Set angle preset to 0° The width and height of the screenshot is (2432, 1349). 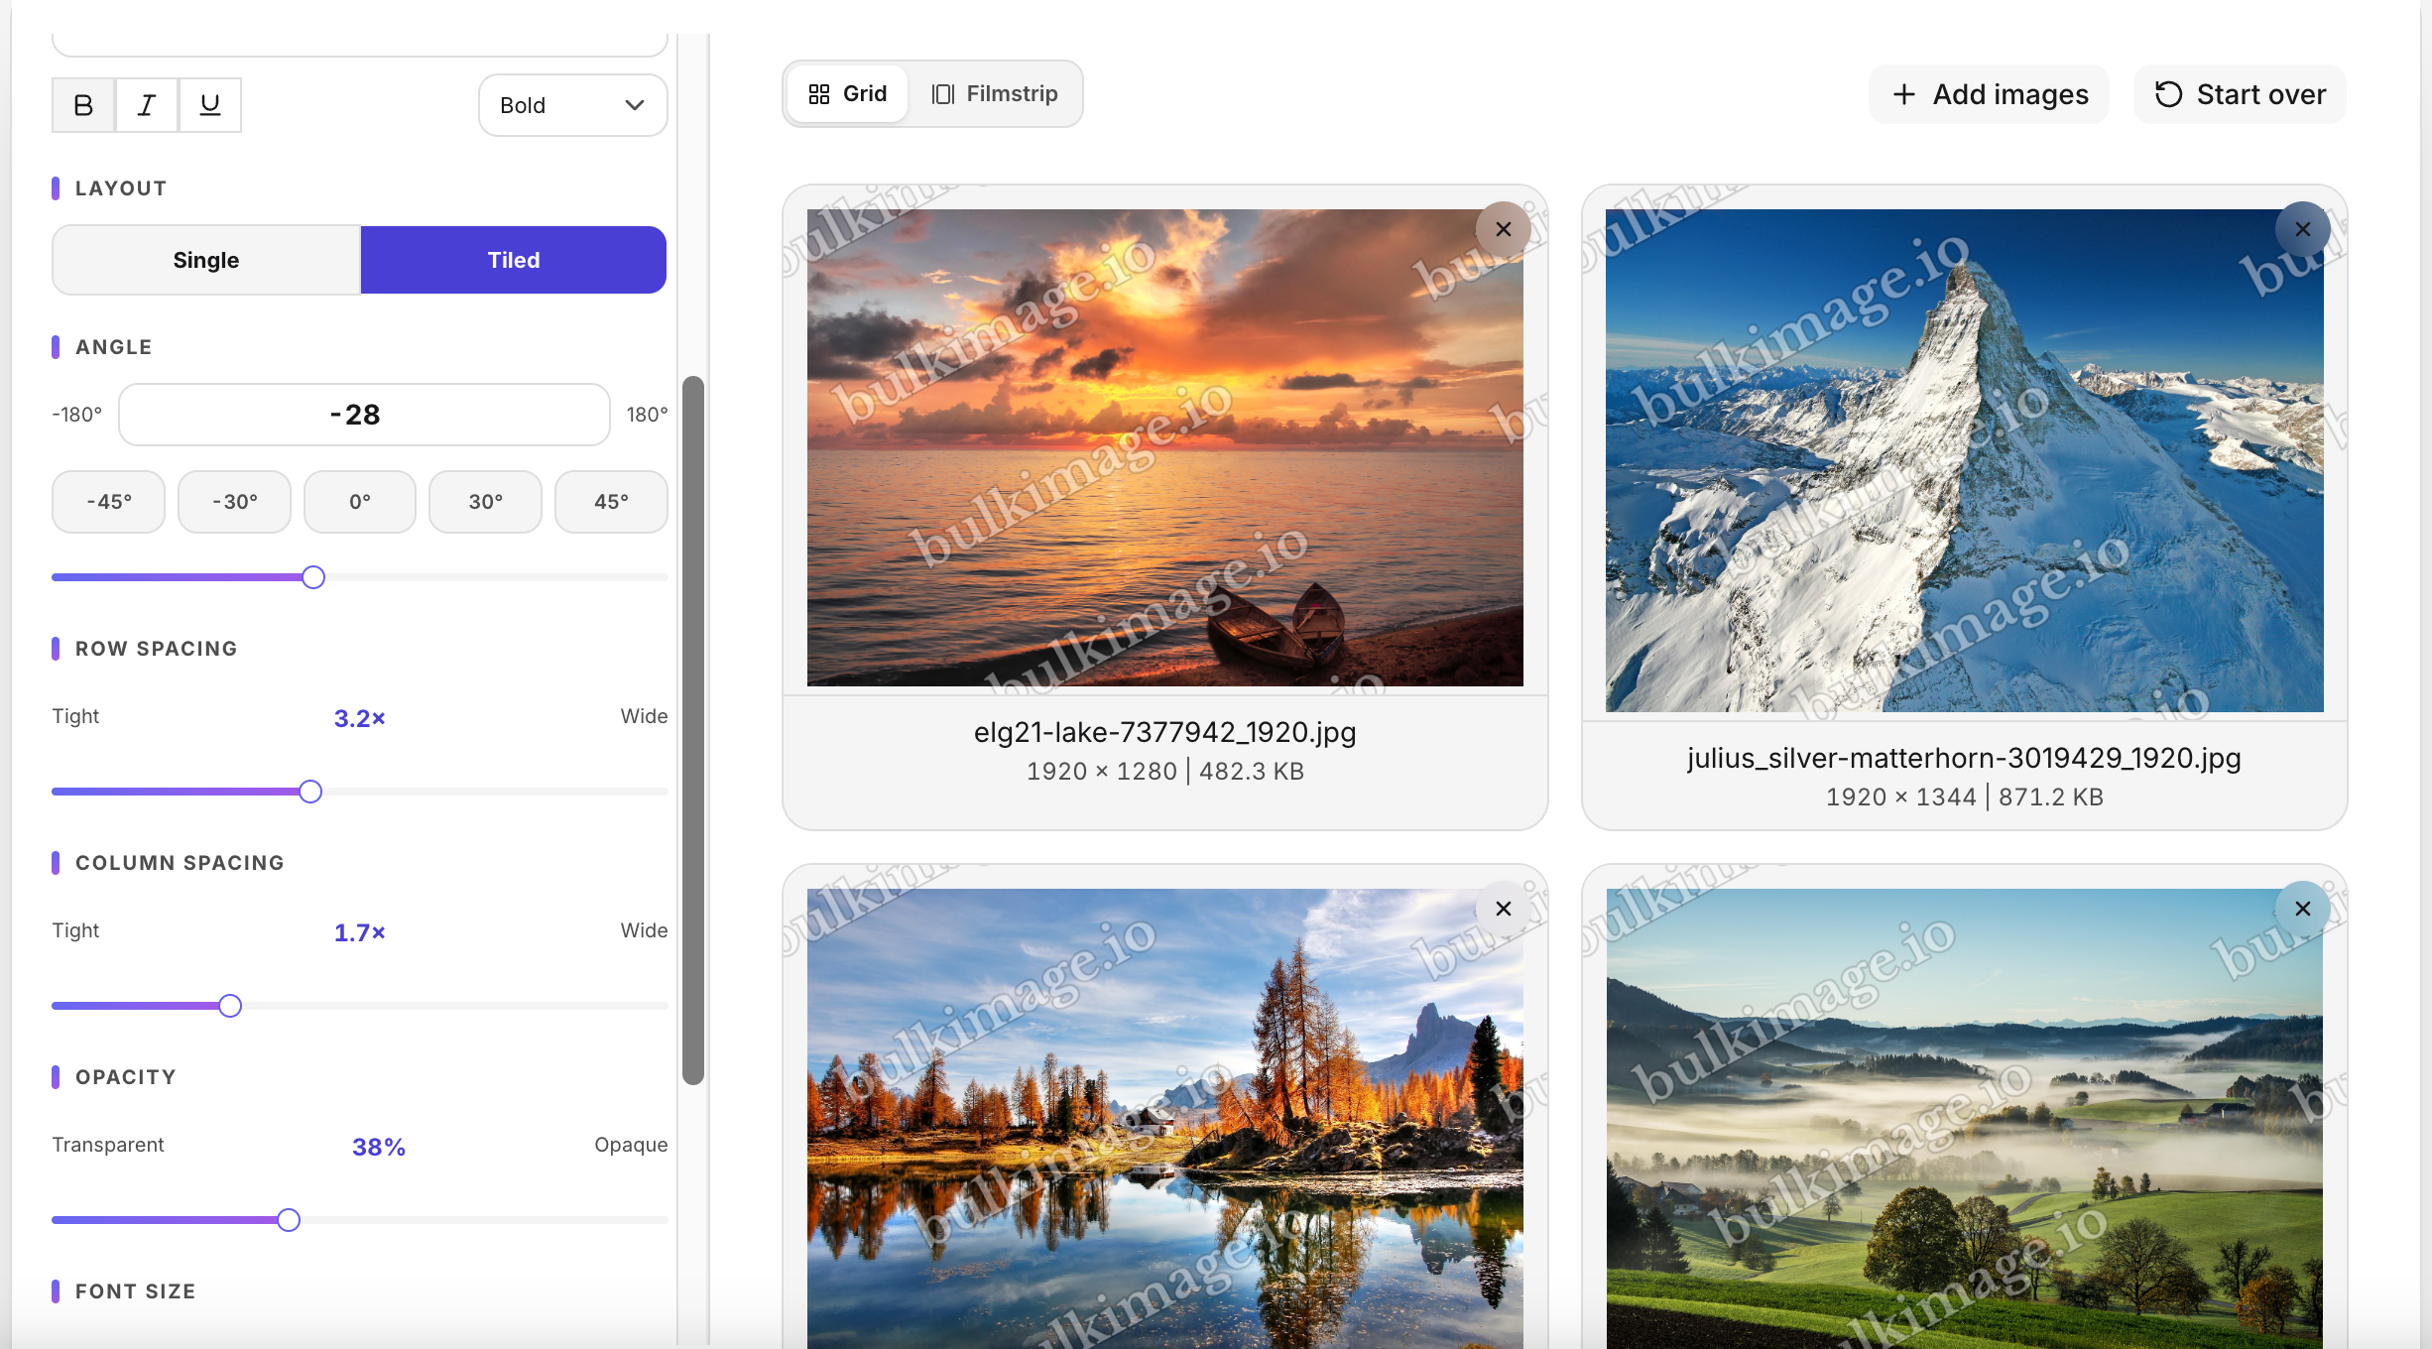pos(360,502)
